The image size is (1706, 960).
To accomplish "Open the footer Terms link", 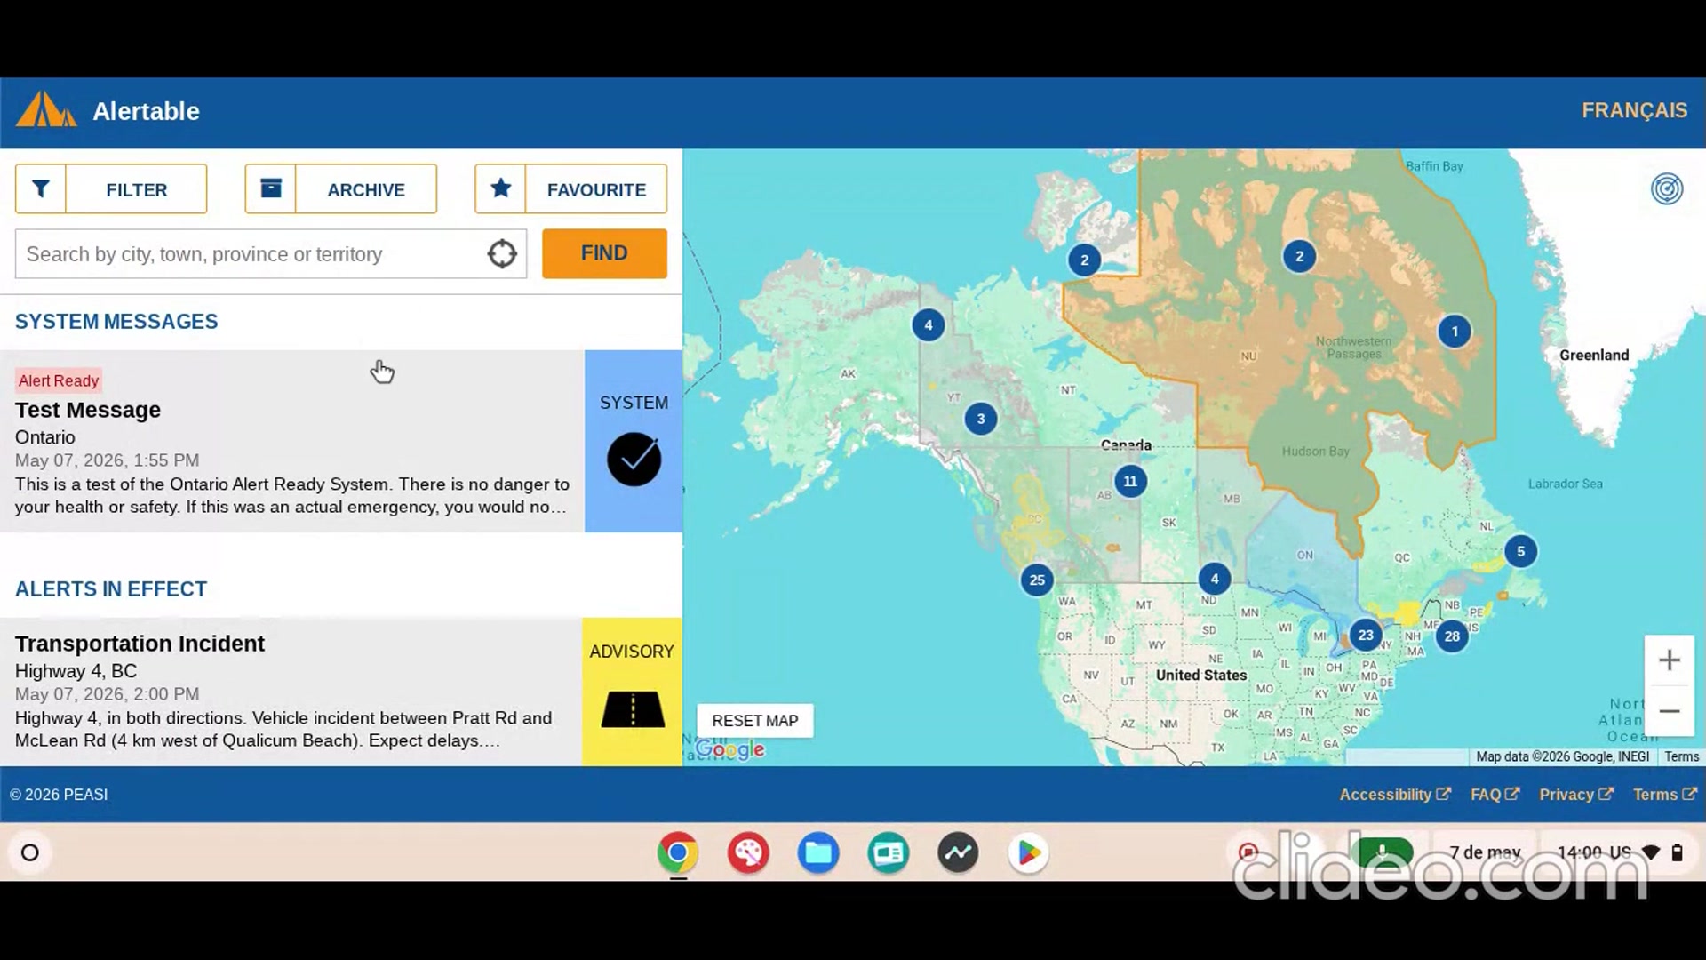I will coord(1664,795).
